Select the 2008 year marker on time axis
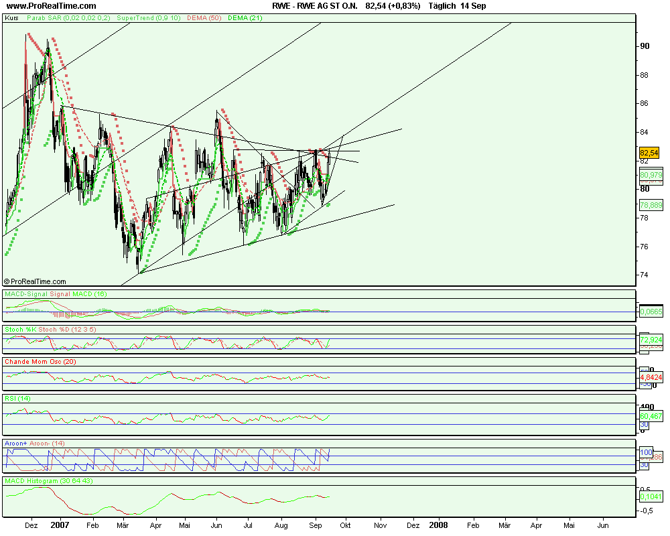This screenshot has height=536, width=670. (438, 527)
